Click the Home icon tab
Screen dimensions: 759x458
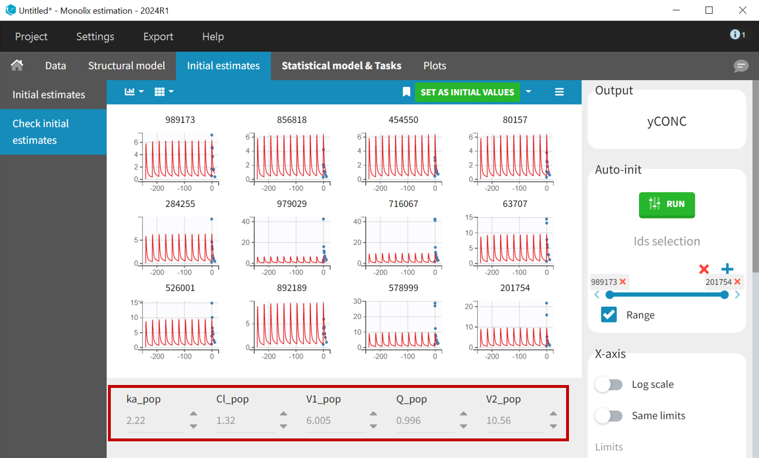17,66
